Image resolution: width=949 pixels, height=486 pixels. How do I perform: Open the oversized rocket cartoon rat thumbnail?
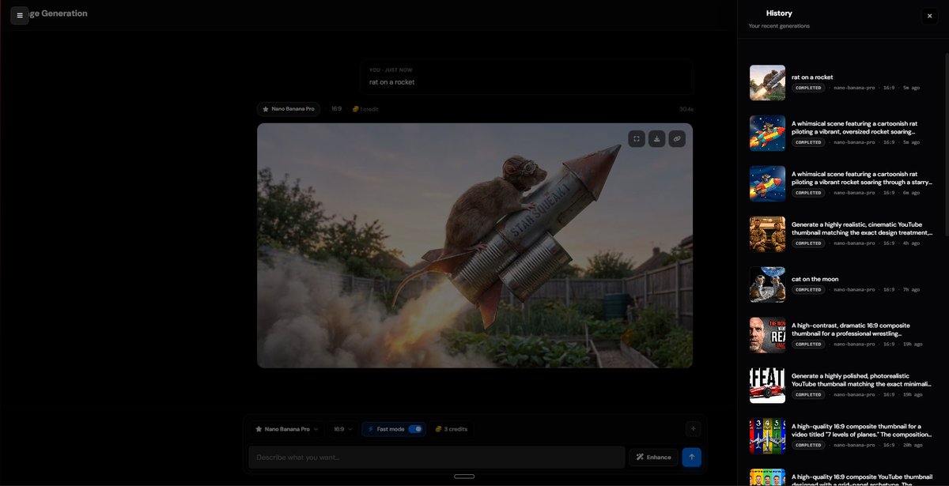[x=767, y=133]
